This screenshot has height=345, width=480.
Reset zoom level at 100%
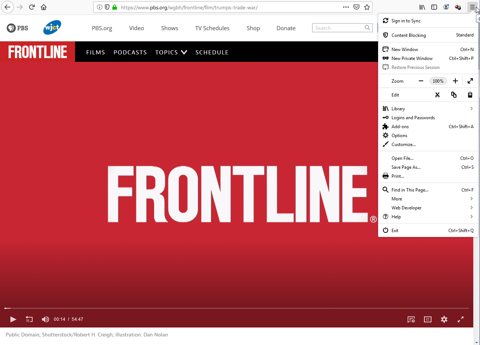[438, 81]
